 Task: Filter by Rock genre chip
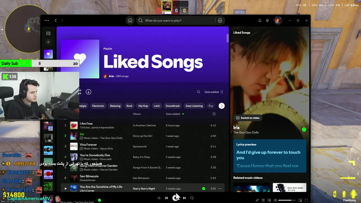pos(129,106)
